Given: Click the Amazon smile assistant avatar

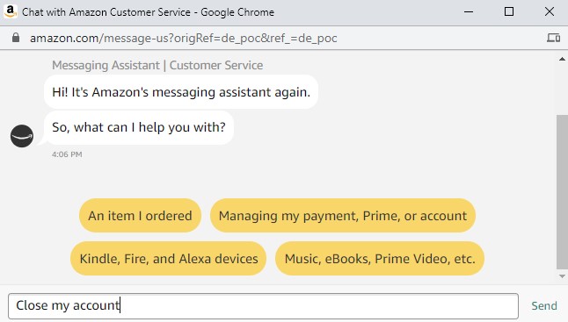Looking at the screenshot, I should [x=22, y=136].
